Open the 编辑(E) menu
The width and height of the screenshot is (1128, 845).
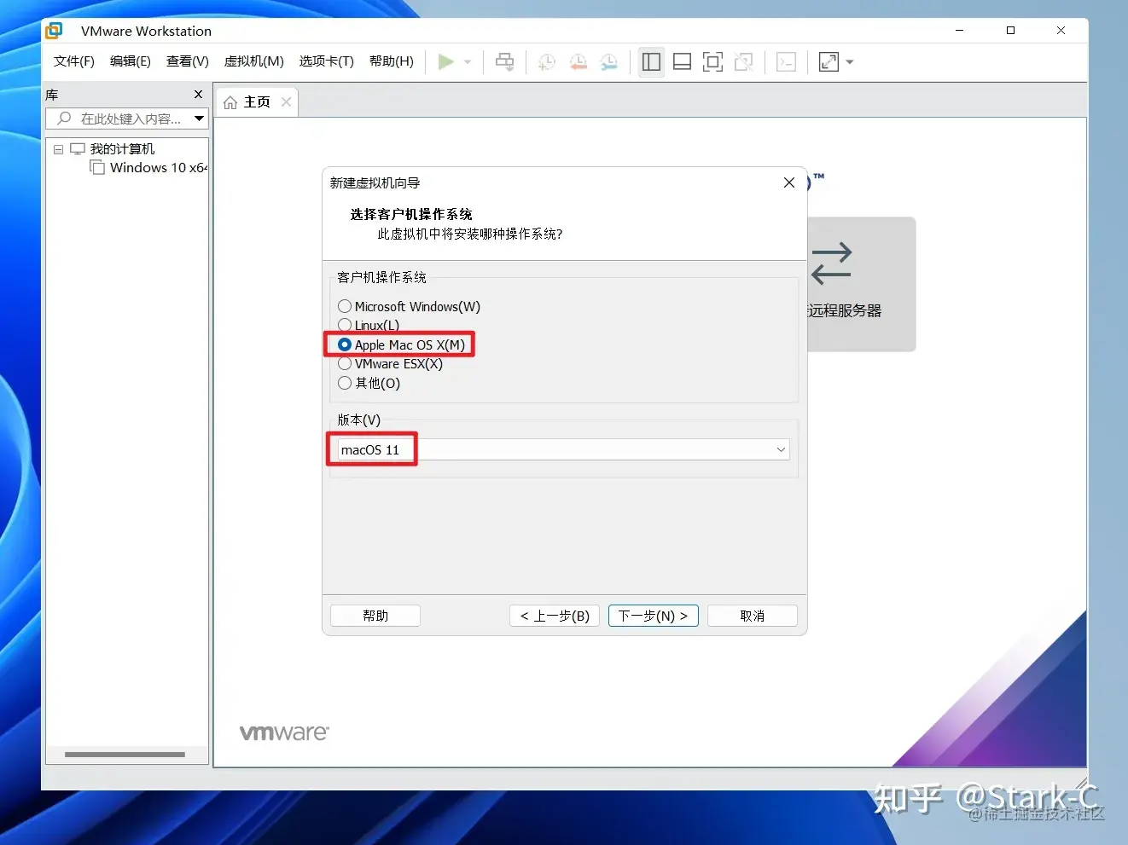pyautogui.click(x=131, y=61)
